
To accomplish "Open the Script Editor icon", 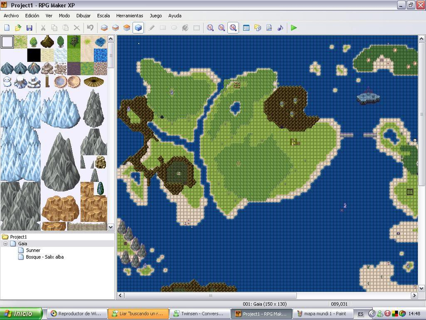I will pyautogui.click(x=269, y=28).
